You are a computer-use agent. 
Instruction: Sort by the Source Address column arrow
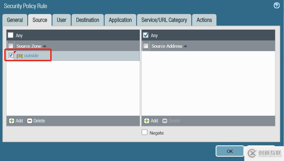point(185,46)
